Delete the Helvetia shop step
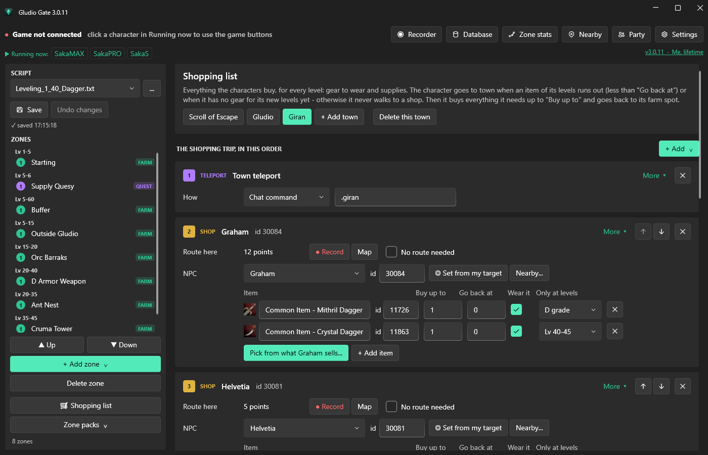Viewport: 708px width, 455px height. tap(683, 386)
